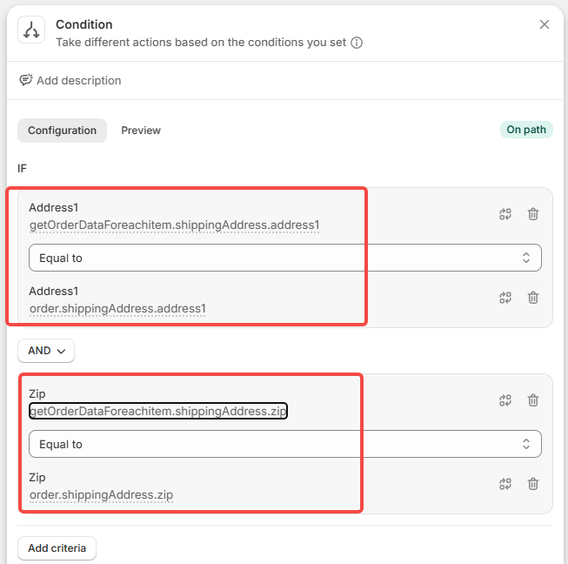568x564 pixels.
Task: Click the Add description icon
Action: (x=26, y=80)
